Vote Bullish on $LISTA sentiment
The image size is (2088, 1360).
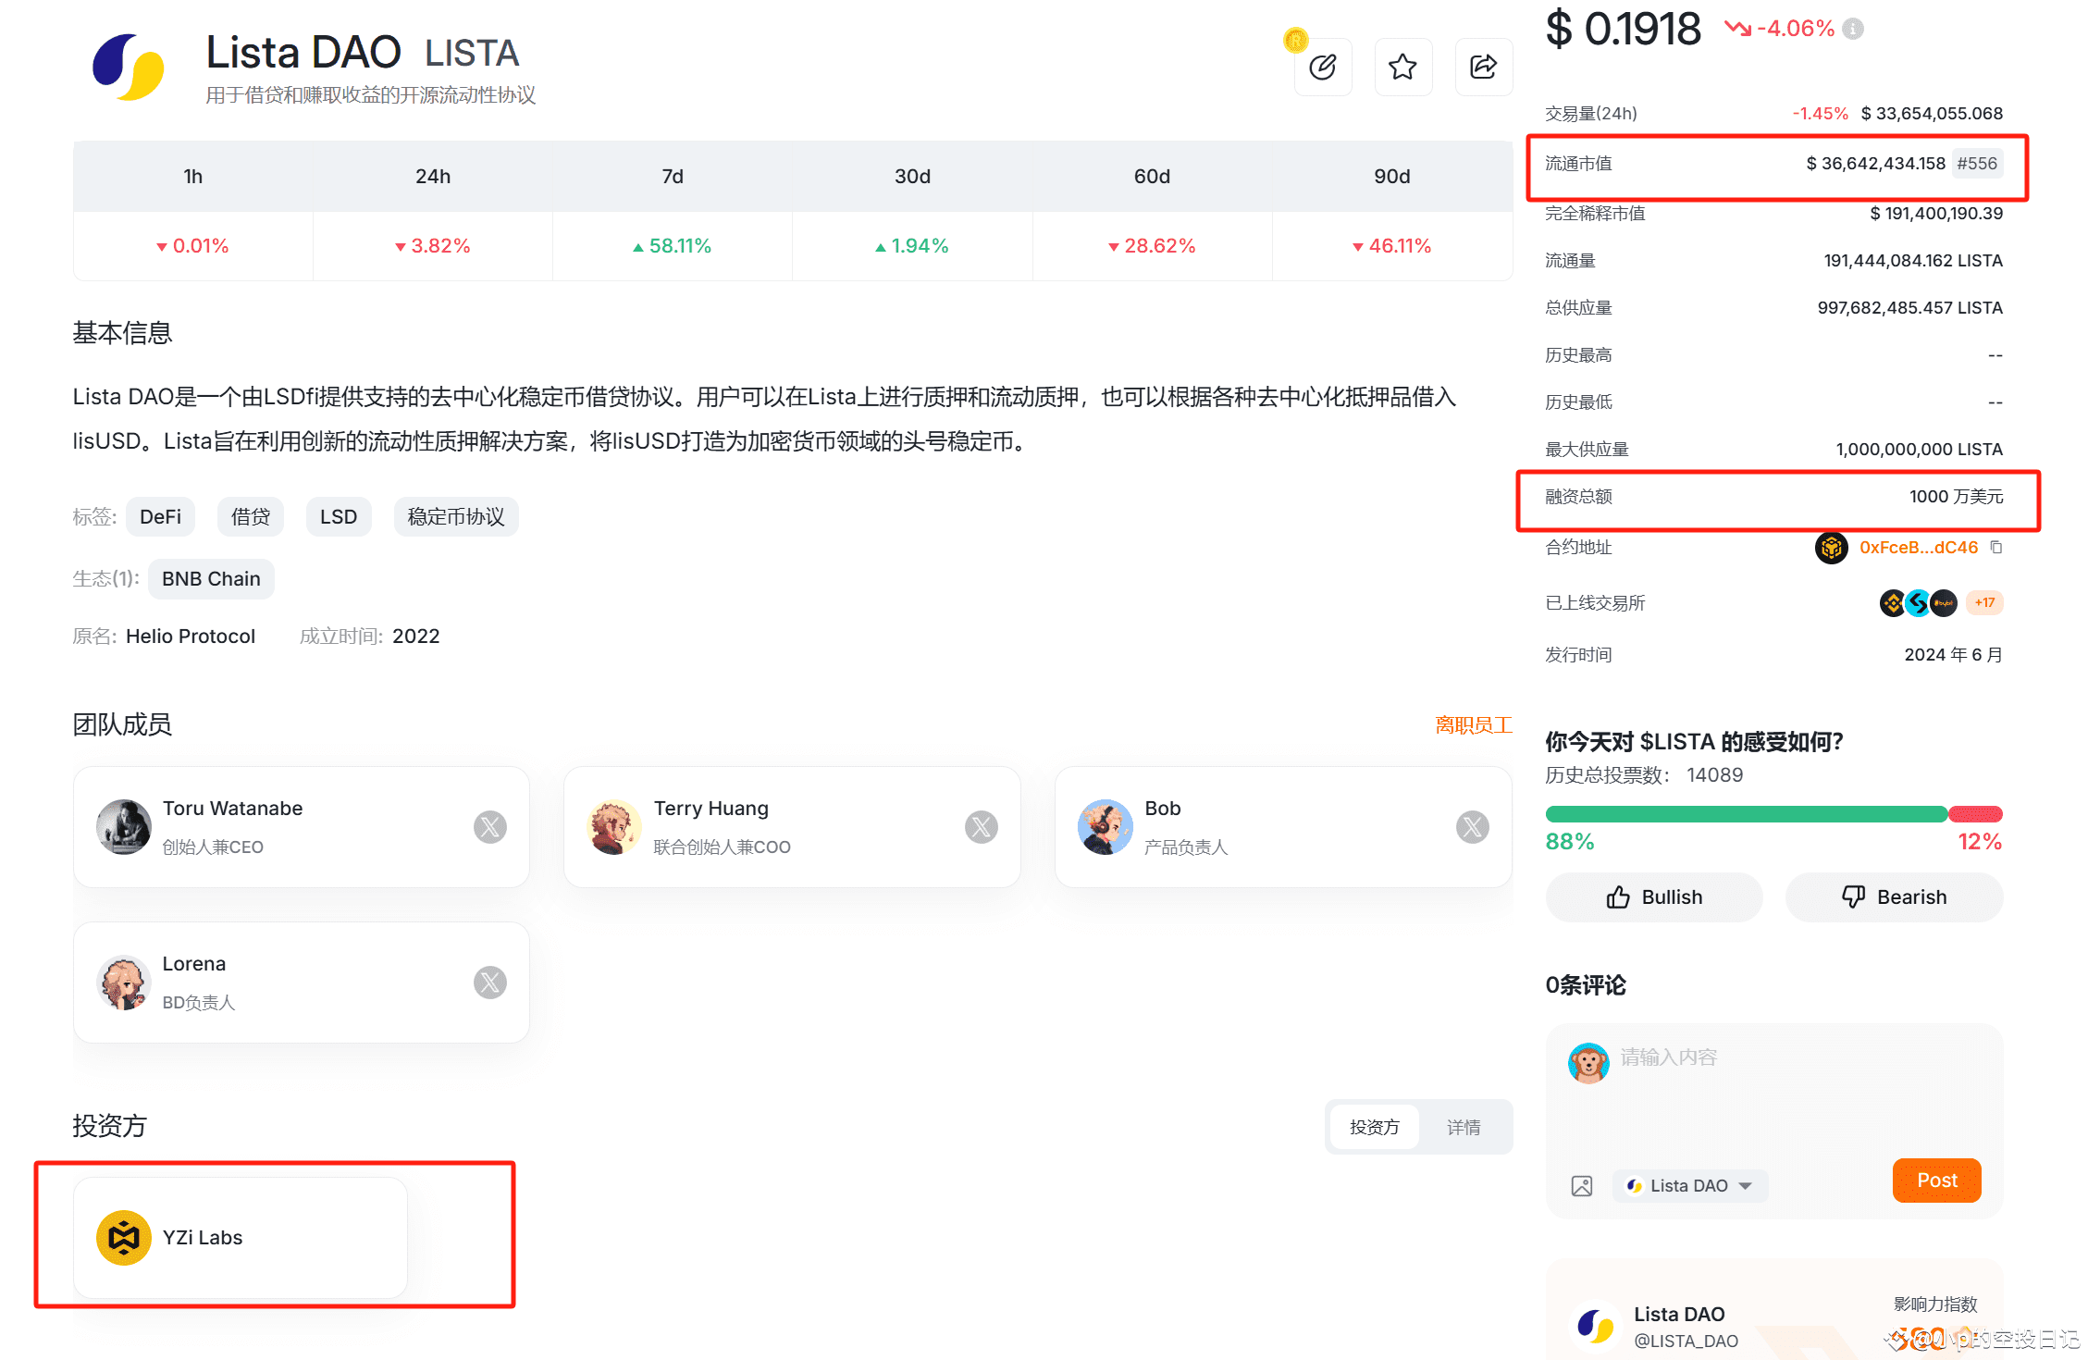(1653, 896)
